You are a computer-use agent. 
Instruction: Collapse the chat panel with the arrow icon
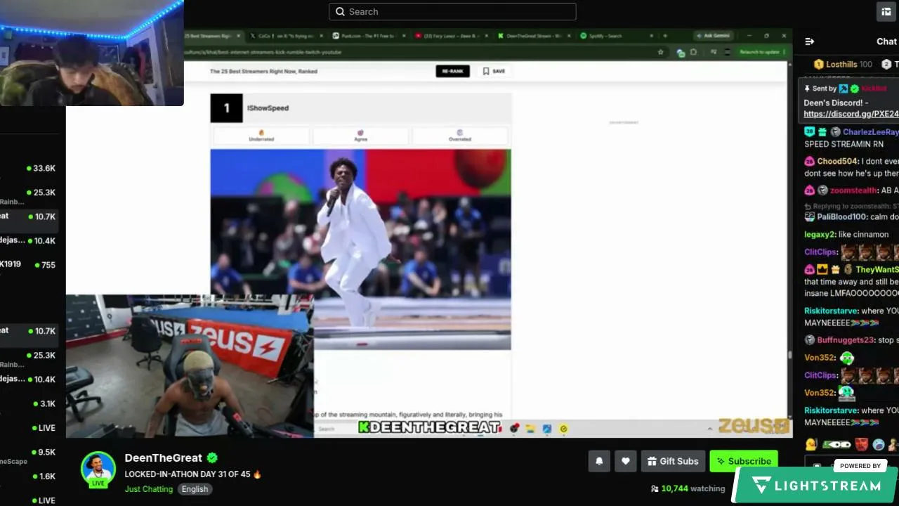pos(809,41)
